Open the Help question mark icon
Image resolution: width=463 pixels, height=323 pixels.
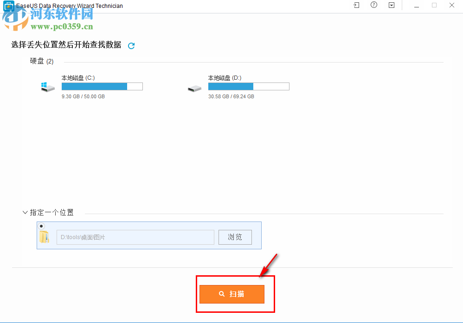point(373,5)
